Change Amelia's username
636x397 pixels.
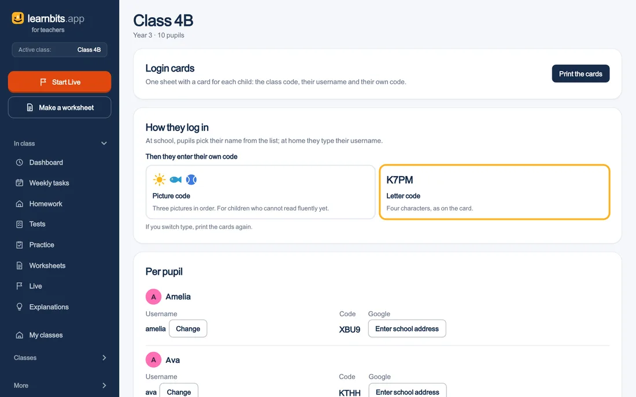click(x=188, y=328)
